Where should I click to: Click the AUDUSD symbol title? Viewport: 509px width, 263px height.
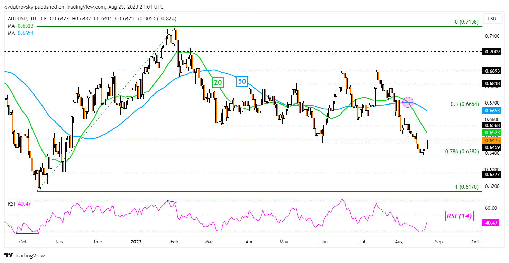pyautogui.click(x=17, y=18)
